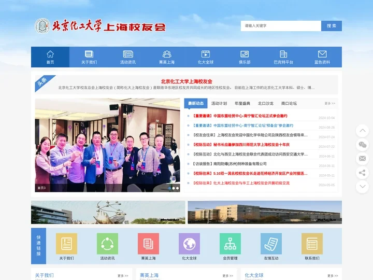The image size is (373, 280).
Task: Open news 北化与西交上海校友会联合代表团
Action: click(250, 155)
